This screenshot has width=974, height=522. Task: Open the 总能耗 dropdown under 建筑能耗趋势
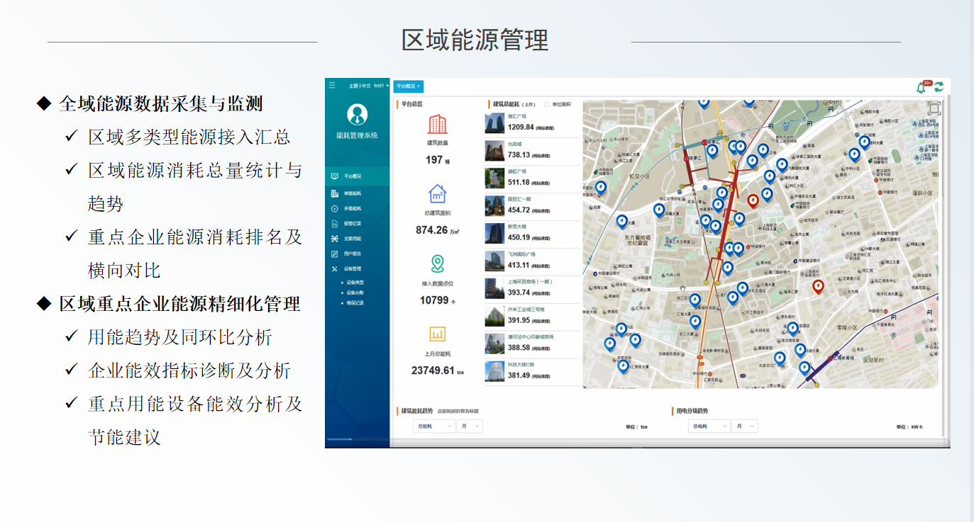tap(431, 426)
